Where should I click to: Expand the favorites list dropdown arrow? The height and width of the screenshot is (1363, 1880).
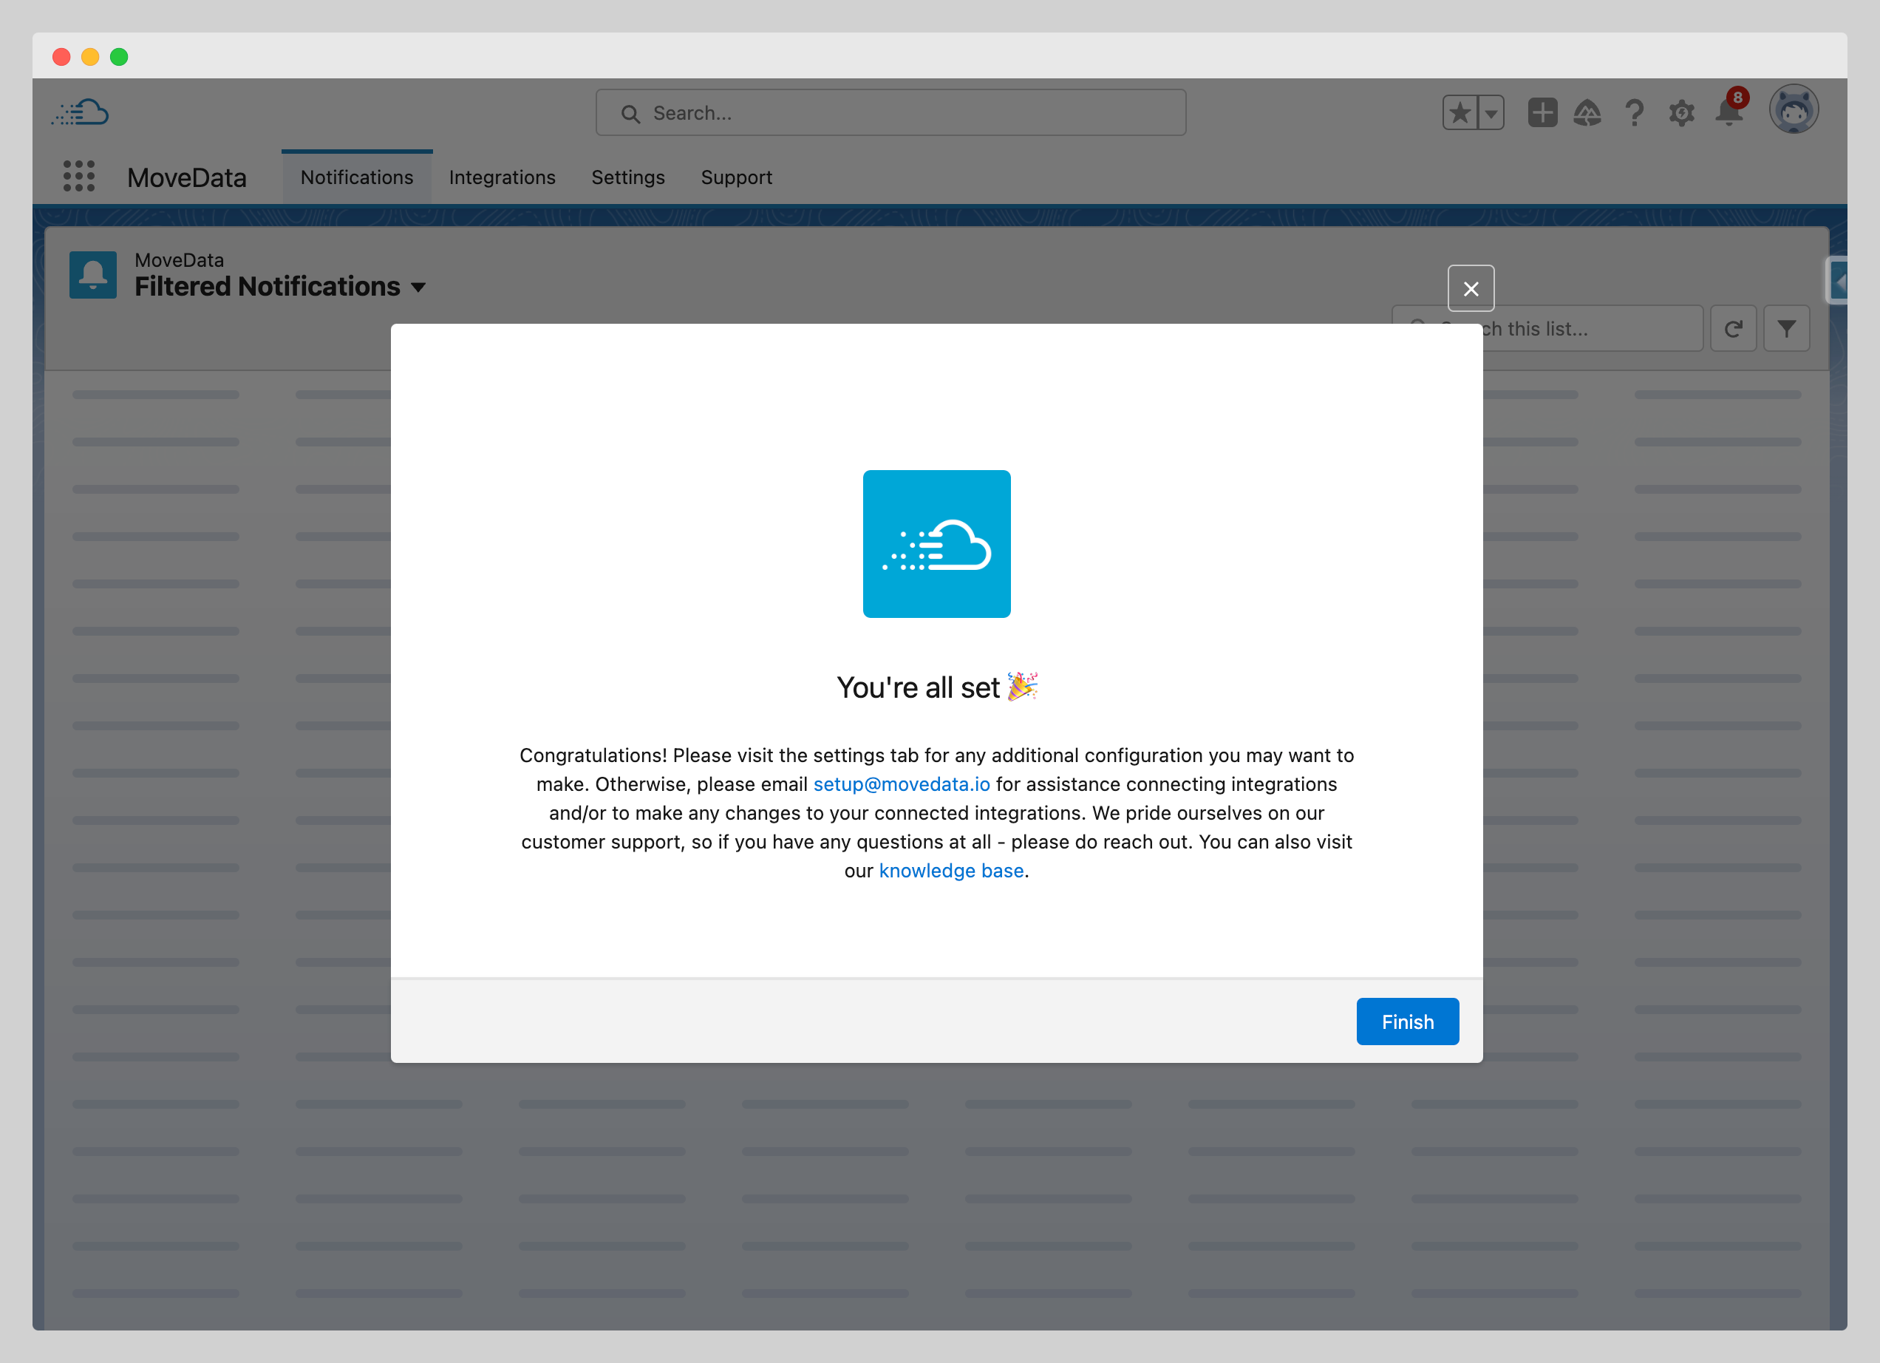point(1491,113)
